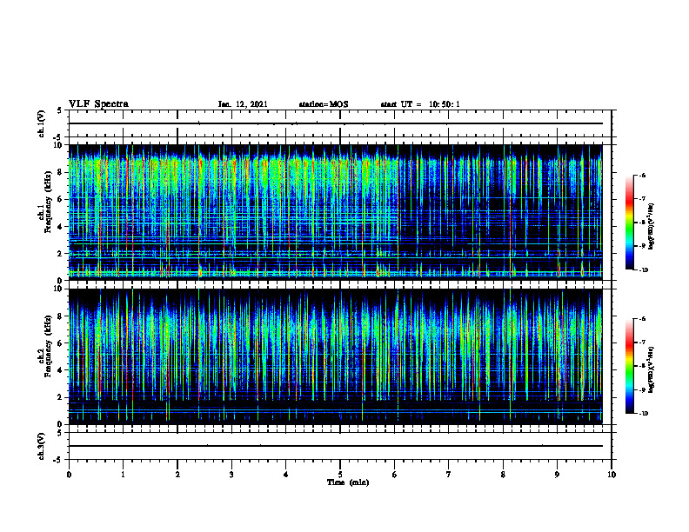Viewport: 689px width, 532px height.
Task: Click the "-7" label on ch.2 color bar
Action: [642, 342]
